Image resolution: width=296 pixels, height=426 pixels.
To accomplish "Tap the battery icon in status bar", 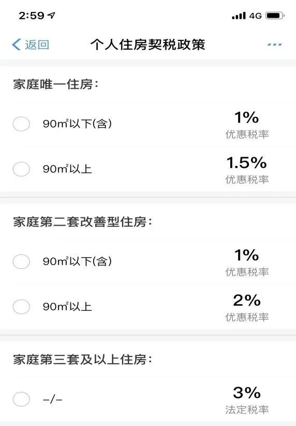I will pos(275,16).
